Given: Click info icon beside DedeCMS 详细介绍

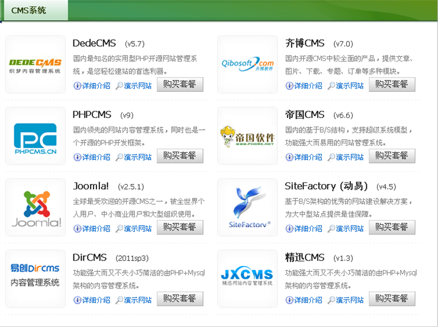Looking at the screenshot, I should coord(77,85).
